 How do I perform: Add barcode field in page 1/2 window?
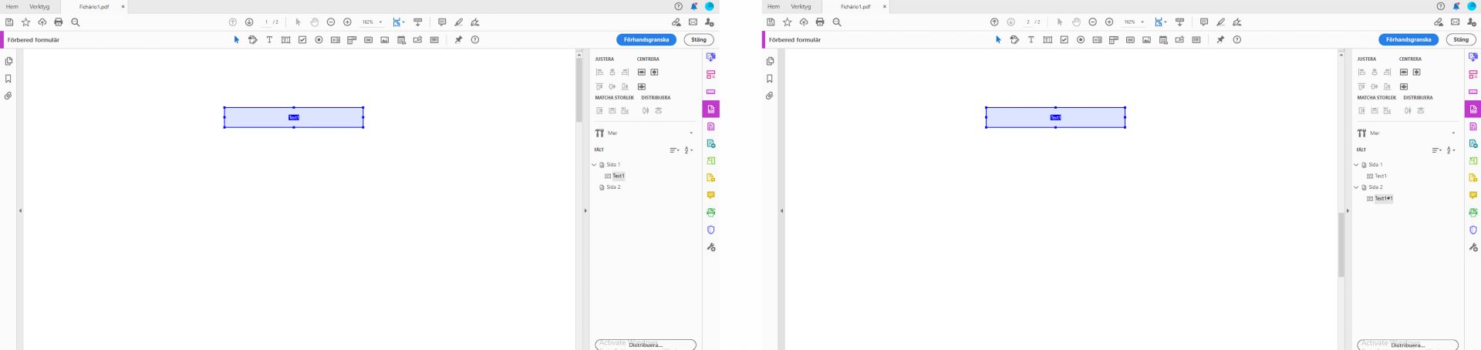pos(434,40)
